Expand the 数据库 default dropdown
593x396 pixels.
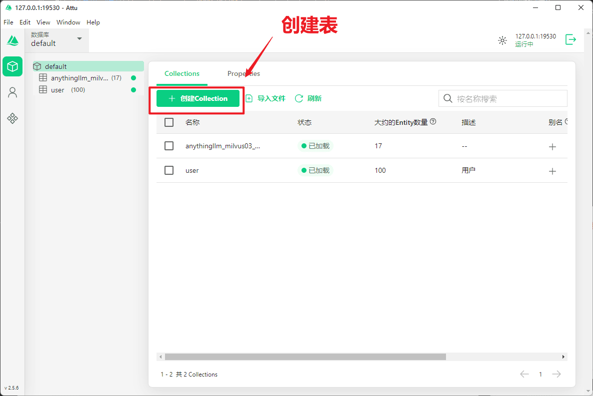coord(79,39)
